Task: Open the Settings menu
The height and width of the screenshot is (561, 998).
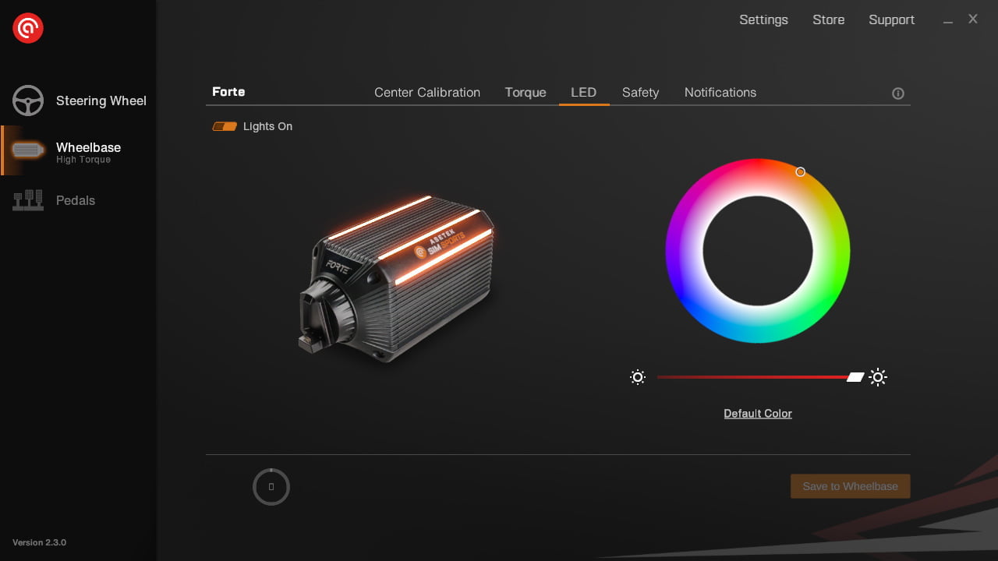Action: (763, 20)
